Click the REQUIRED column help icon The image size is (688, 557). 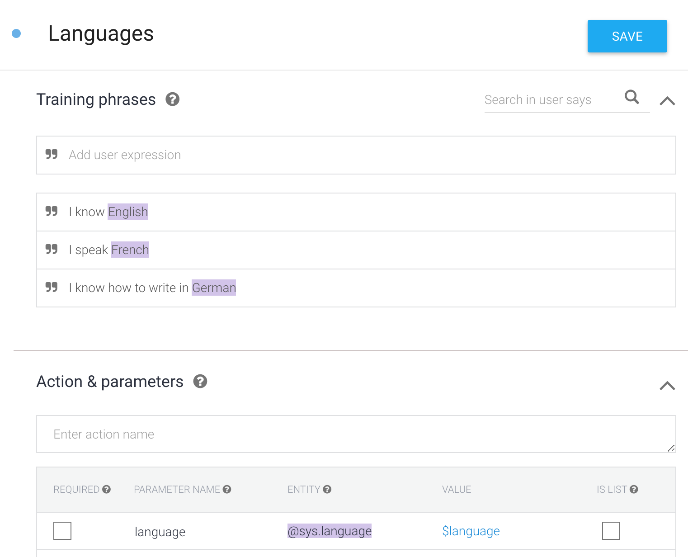[106, 489]
